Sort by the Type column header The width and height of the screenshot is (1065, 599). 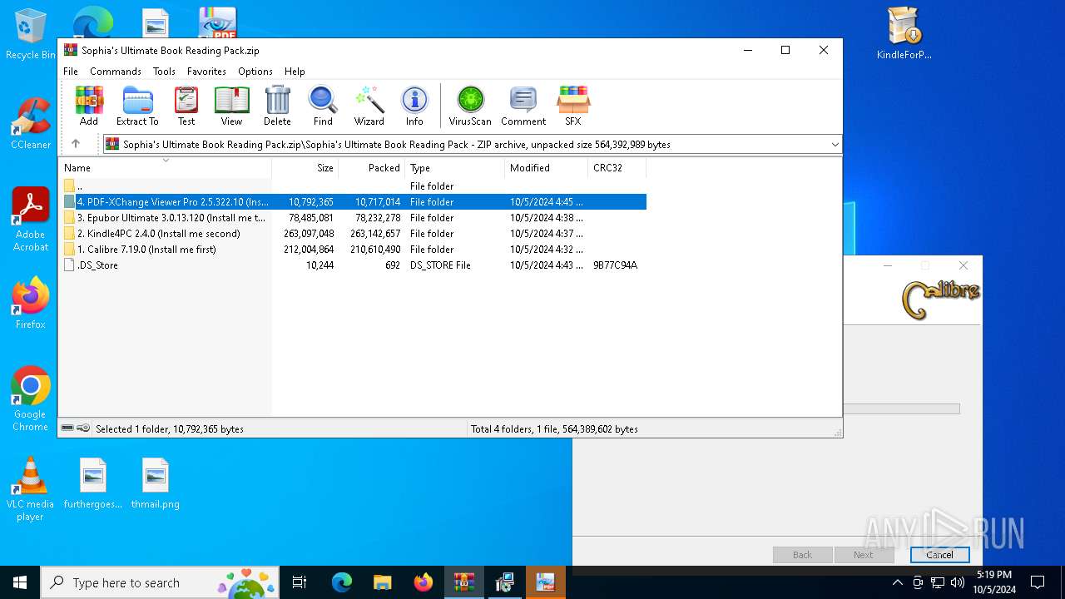click(x=454, y=168)
